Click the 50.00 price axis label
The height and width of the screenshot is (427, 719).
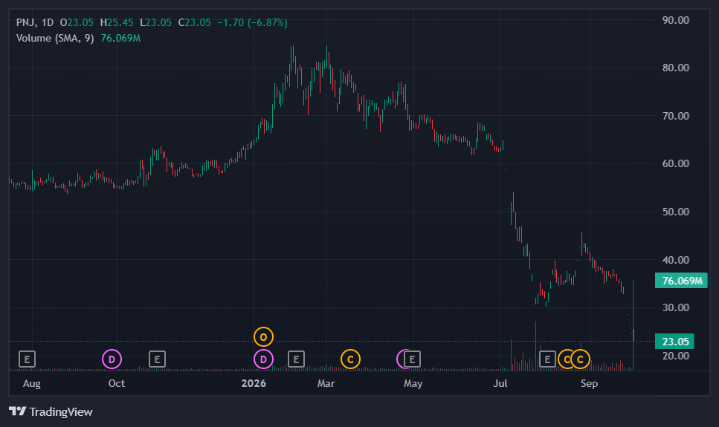[675, 212]
